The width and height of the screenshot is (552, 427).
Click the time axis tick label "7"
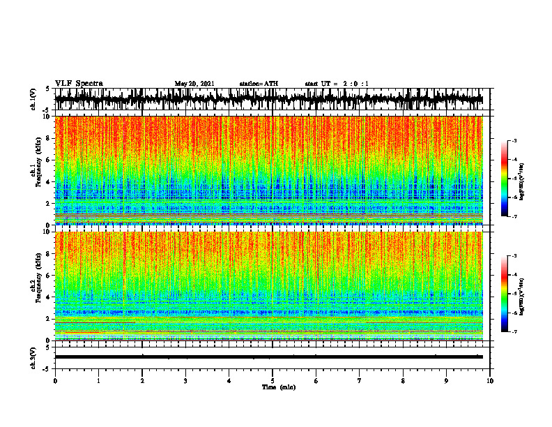[x=360, y=381]
